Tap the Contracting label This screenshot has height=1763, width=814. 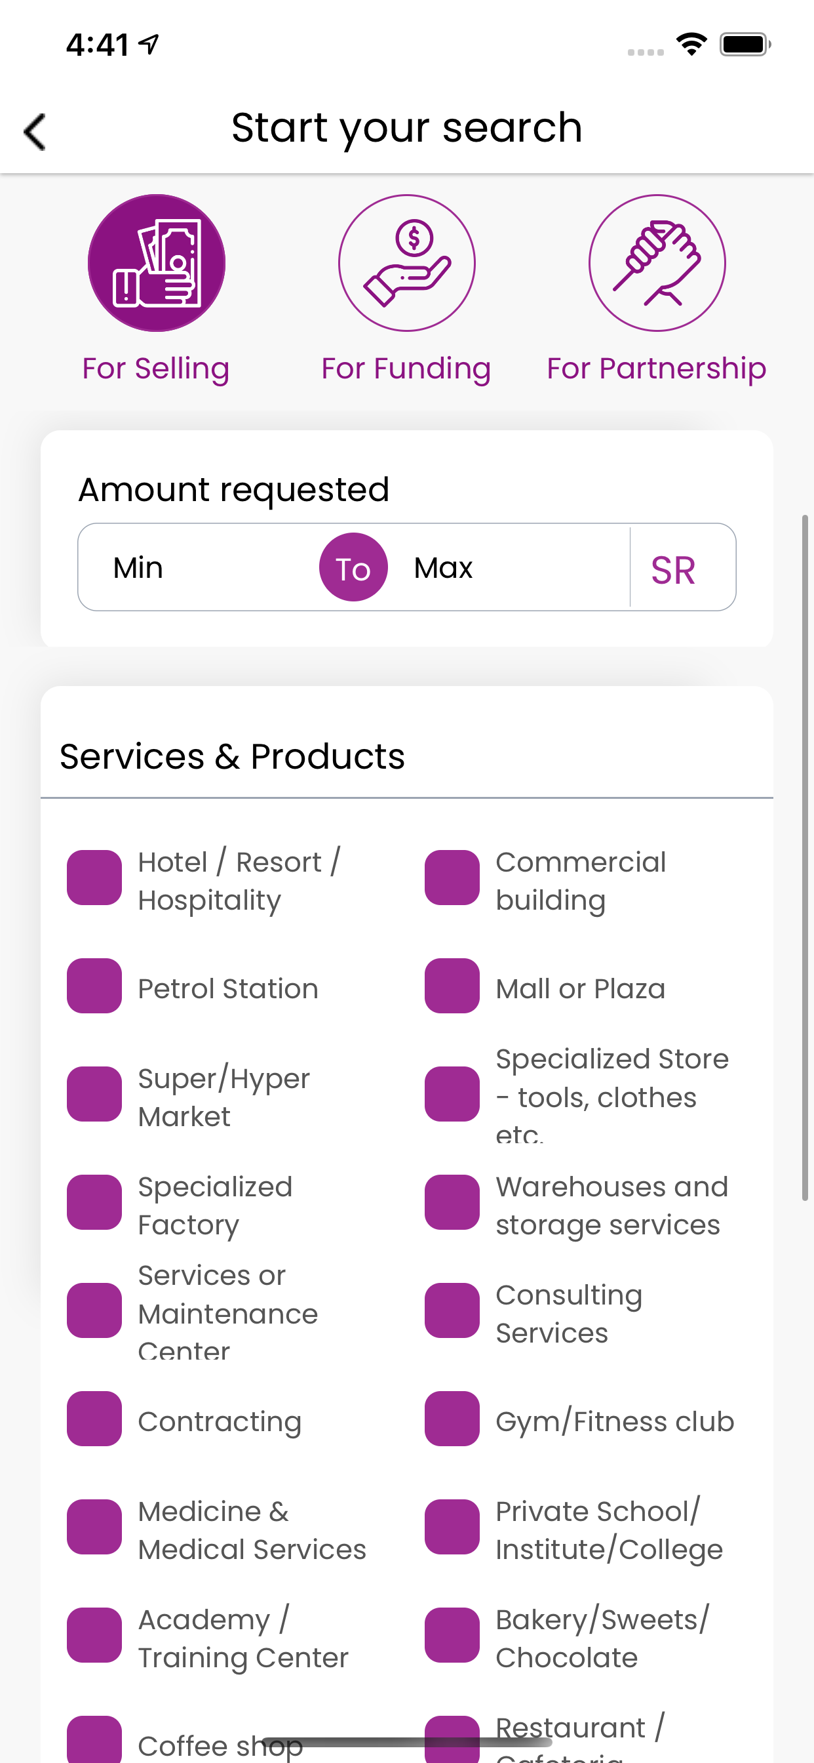[x=220, y=1421]
